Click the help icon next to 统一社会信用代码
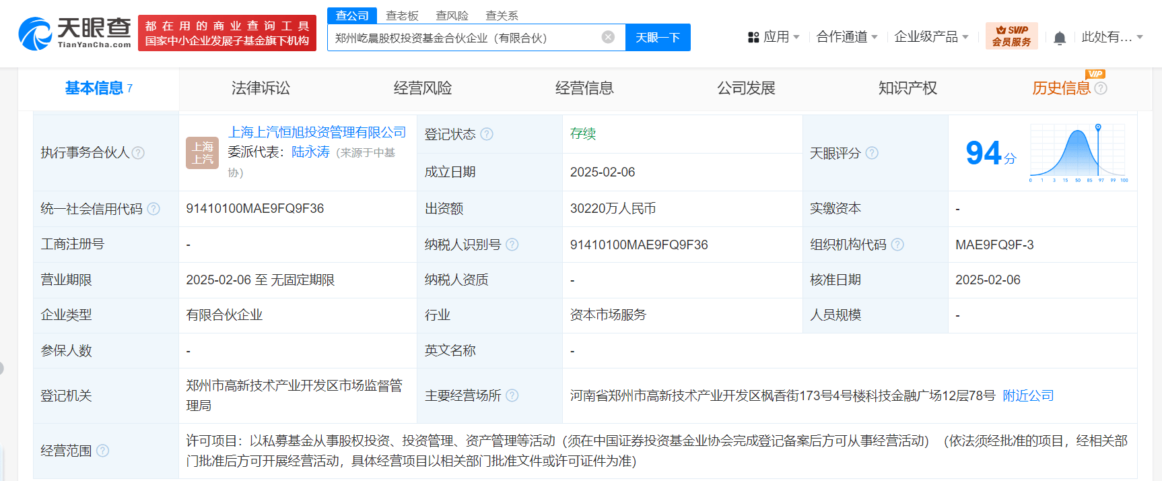The width and height of the screenshot is (1162, 481). coord(153,209)
